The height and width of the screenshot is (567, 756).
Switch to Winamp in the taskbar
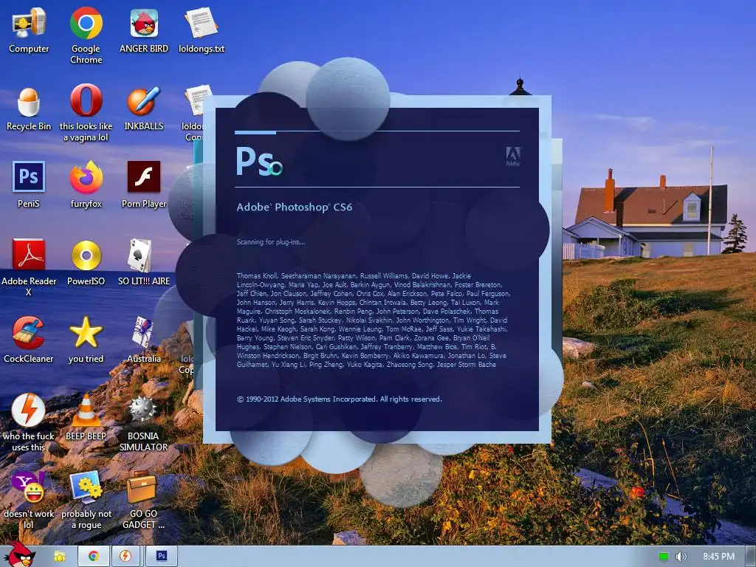pyautogui.click(x=126, y=557)
